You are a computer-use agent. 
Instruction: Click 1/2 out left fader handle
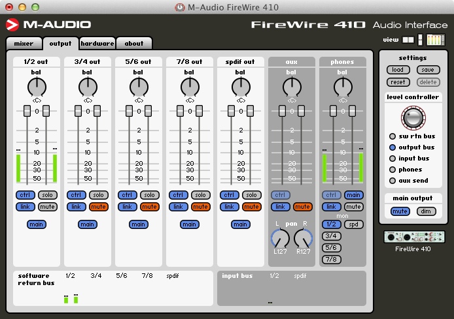tap(27, 111)
